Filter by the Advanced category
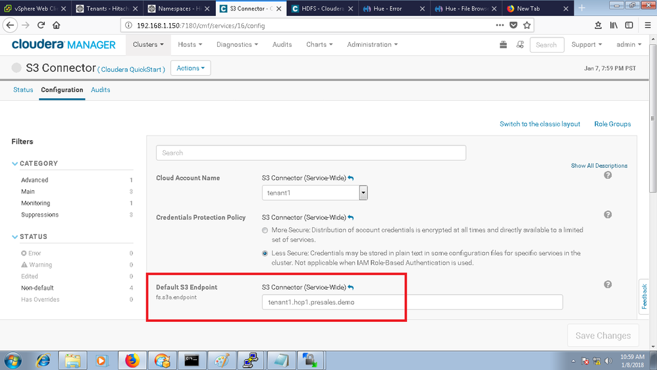The height and width of the screenshot is (370, 657). point(35,180)
